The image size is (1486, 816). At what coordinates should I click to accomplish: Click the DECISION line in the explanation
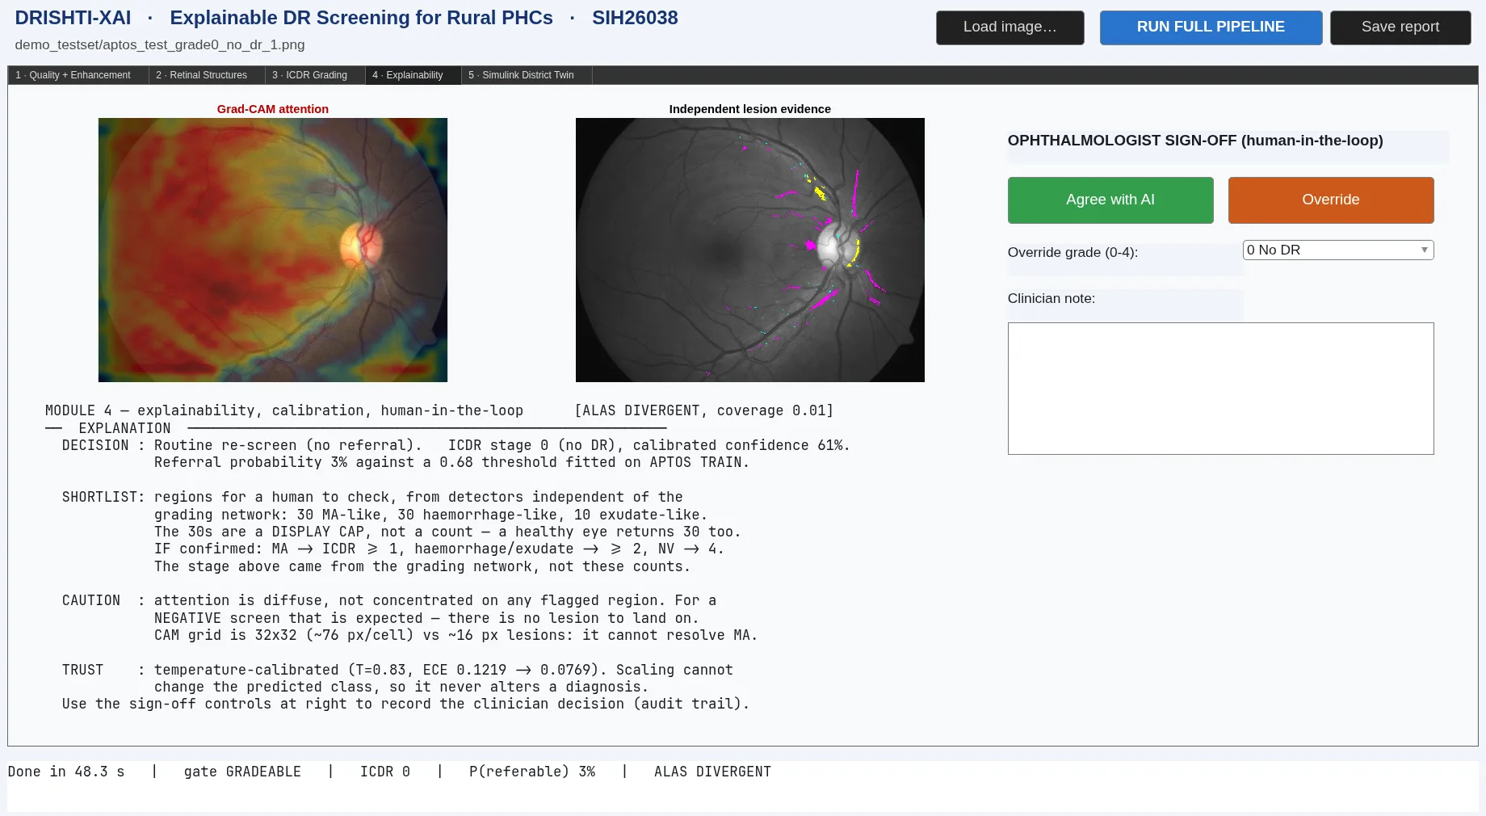(456, 445)
